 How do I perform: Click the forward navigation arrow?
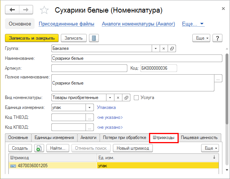[26, 10]
